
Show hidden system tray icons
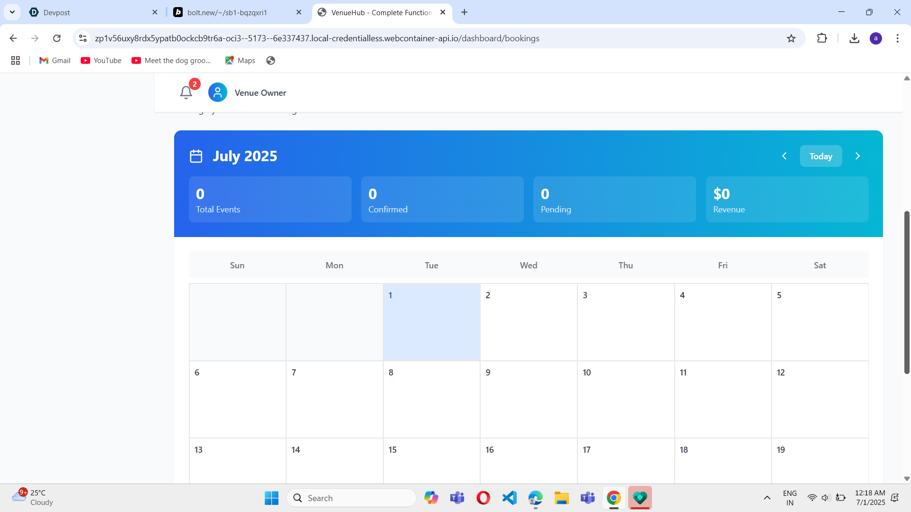point(767,498)
